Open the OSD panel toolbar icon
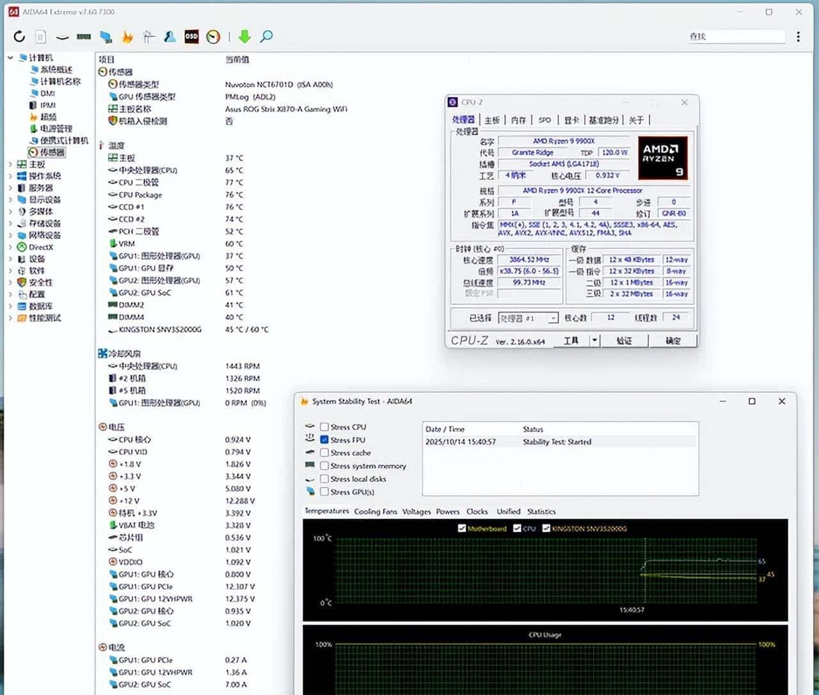The height and width of the screenshot is (695, 819). click(x=191, y=37)
